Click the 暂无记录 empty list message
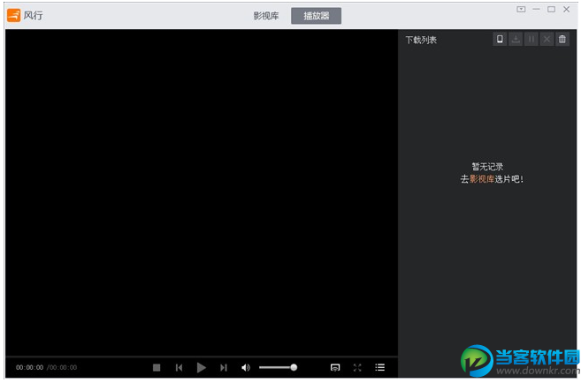The image size is (581, 383). click(487, 167)
